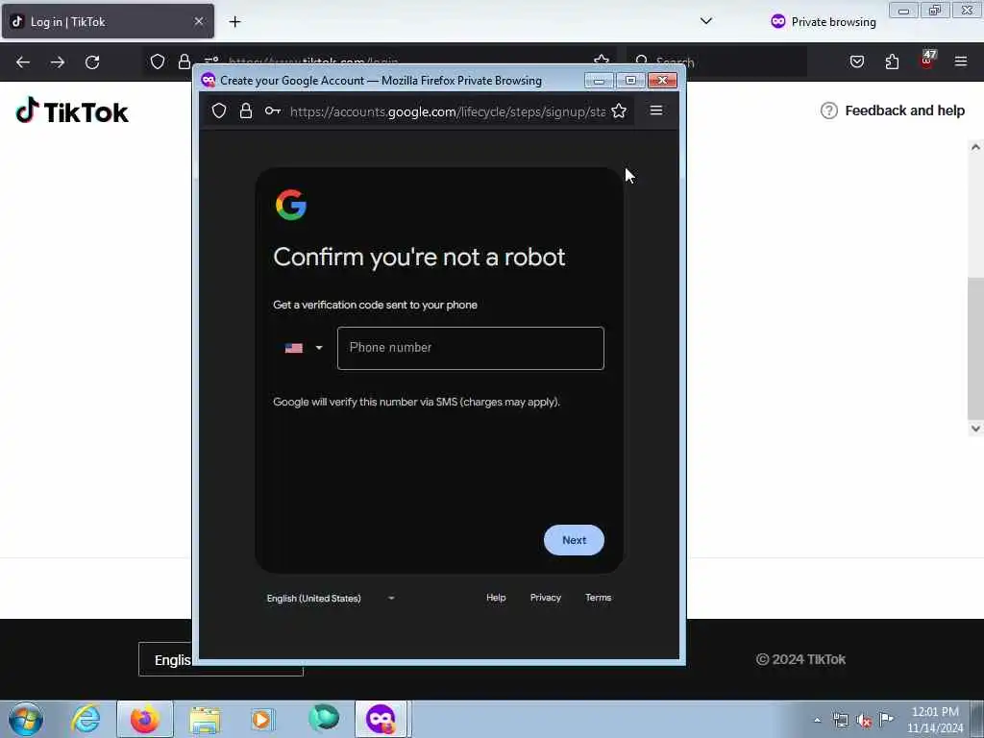Open the country flag code dropdown
The height and width of the screenshot is (738, 984).
[303, 348]
